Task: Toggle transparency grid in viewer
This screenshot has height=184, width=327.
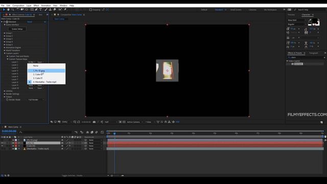Action: [x=124, y=122]
